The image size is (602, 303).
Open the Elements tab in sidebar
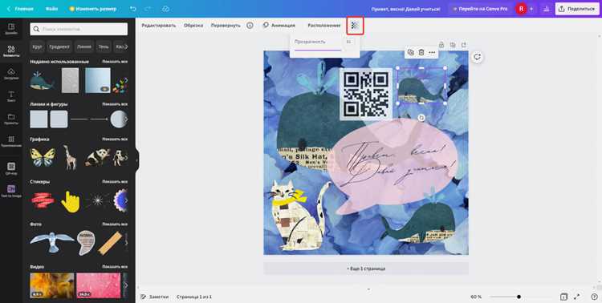click(x=11, y=51)
